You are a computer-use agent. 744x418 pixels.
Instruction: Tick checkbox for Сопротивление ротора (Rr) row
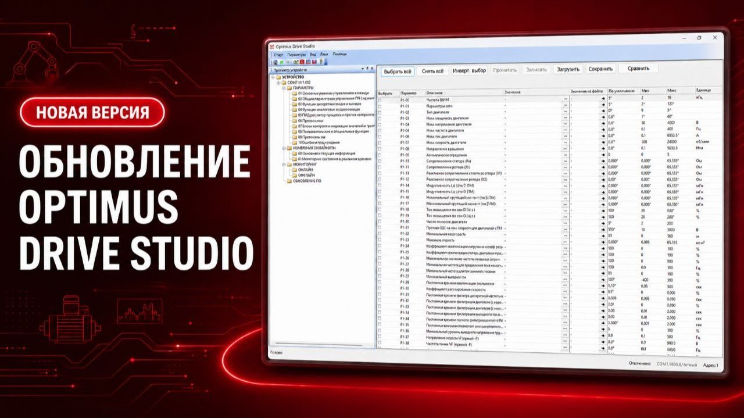coord(380,167)
